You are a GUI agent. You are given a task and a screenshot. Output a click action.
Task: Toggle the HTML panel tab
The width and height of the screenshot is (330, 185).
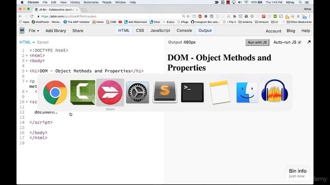coord(124,30)
